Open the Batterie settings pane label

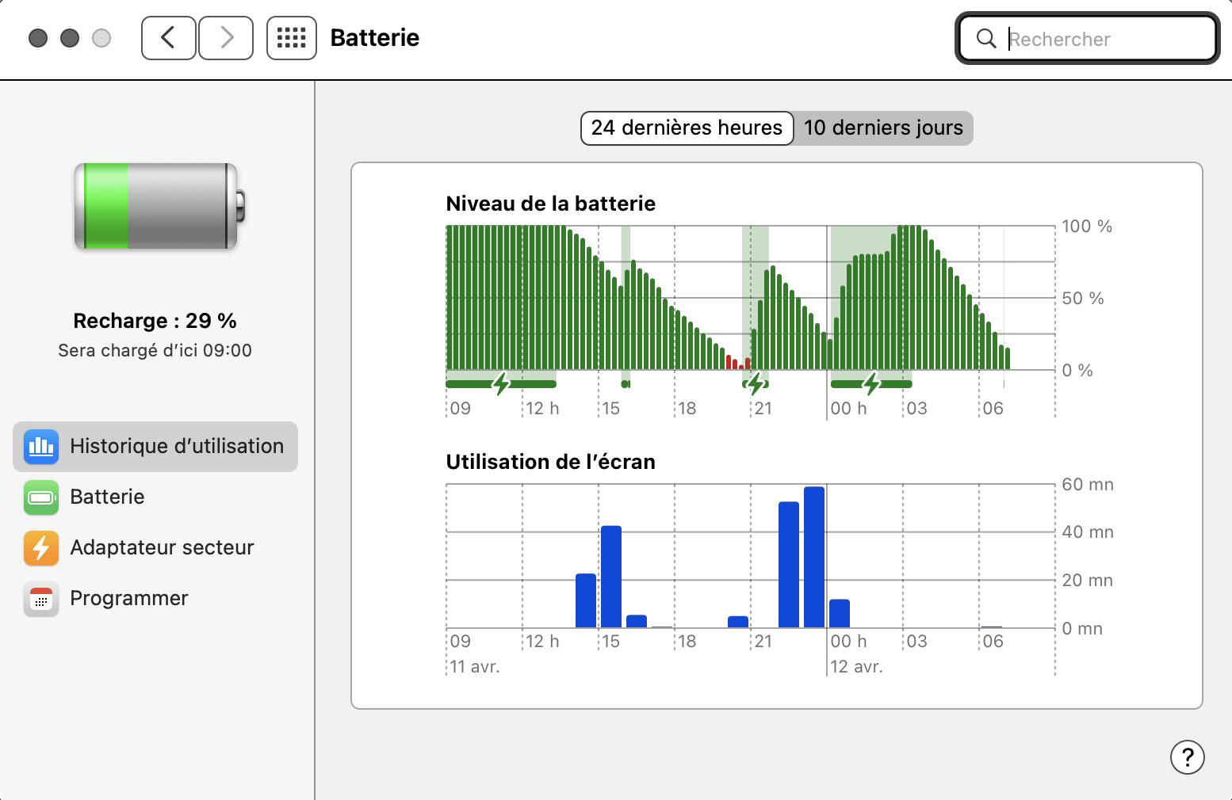[107, 497]
